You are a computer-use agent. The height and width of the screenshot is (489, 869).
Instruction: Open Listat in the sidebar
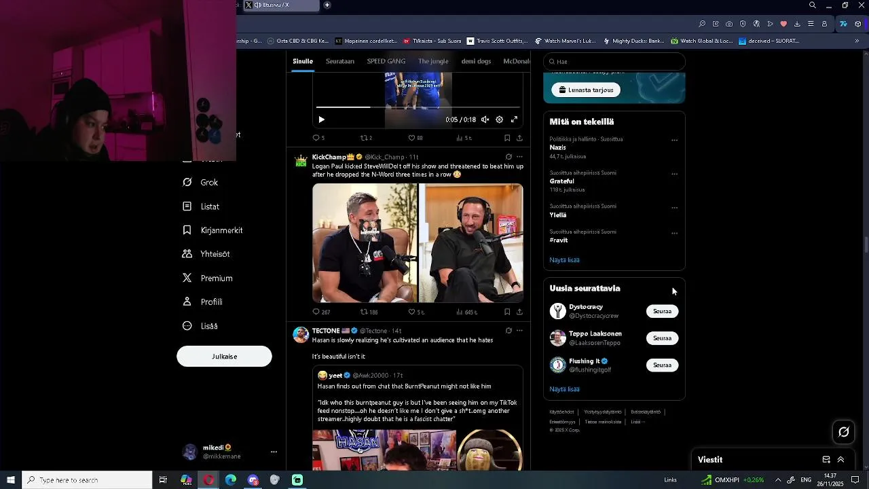[201, 206]
